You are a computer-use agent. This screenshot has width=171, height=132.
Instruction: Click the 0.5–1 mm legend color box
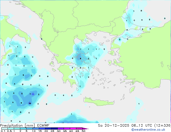click(x=11, y=128)
